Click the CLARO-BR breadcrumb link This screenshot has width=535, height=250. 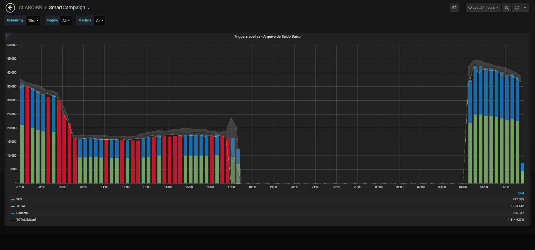(30, 8)
